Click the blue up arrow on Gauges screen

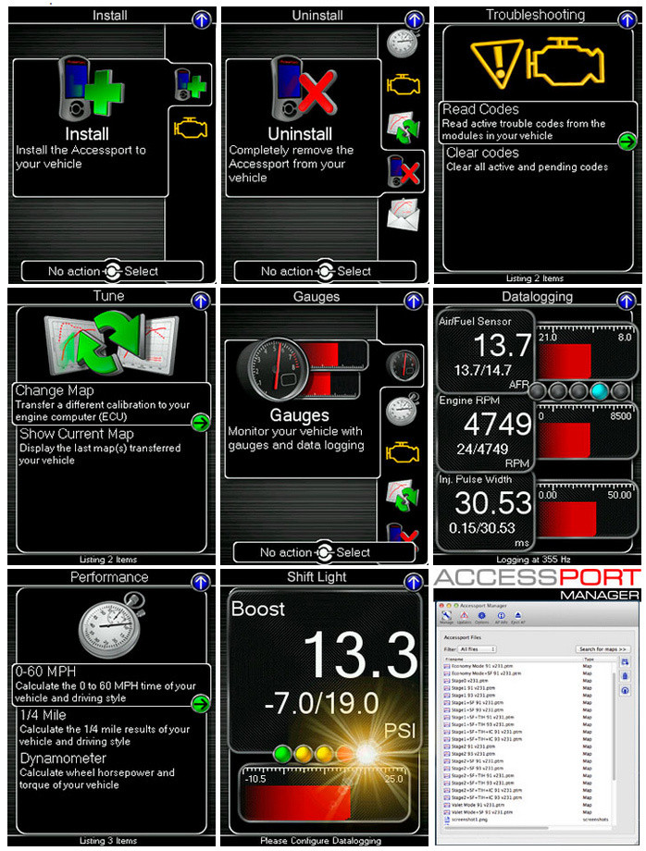tap(414, 301)
